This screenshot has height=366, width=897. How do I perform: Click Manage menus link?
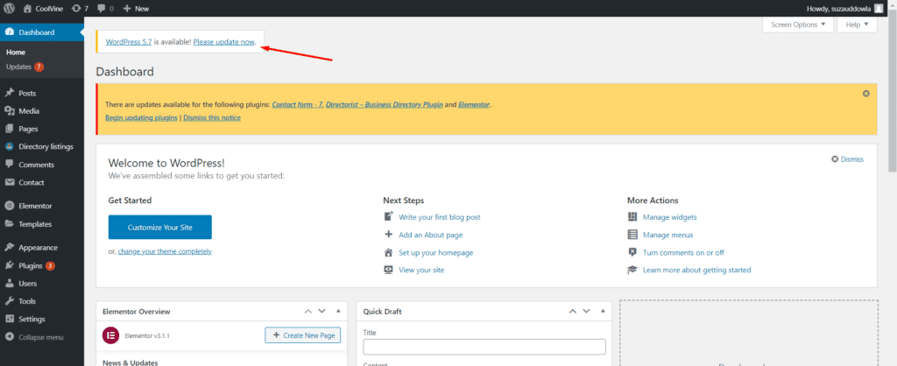coord(668,235)
